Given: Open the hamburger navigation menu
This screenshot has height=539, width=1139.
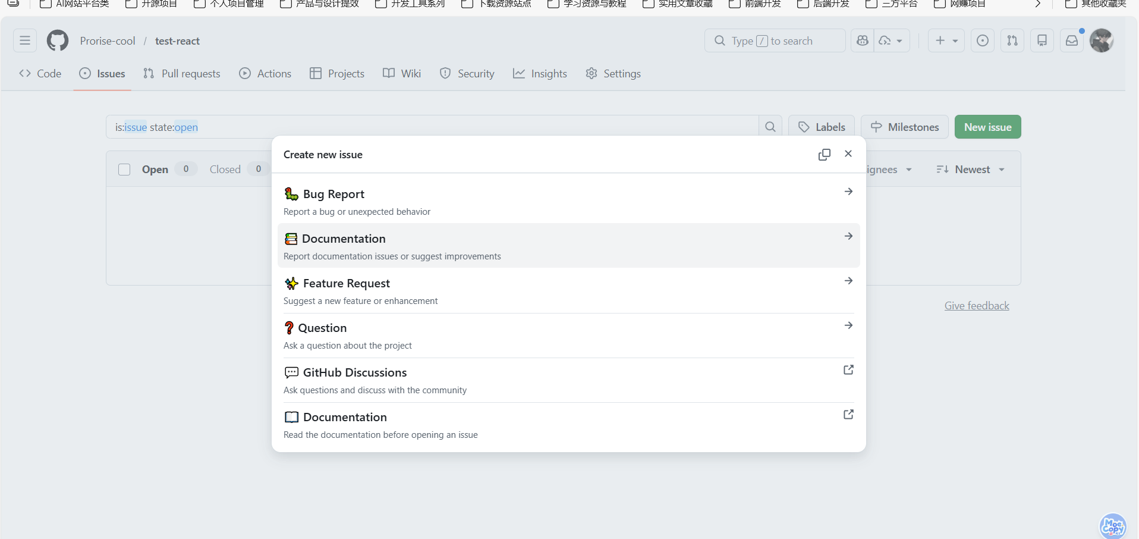Looking at the screenshot, I should tap(25, 40).
